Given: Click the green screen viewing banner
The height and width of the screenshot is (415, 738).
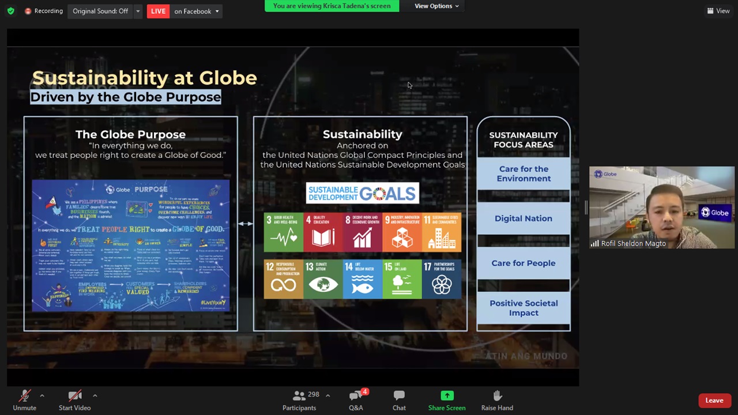Looking at the screenshot, I should (x=332, y=6).
